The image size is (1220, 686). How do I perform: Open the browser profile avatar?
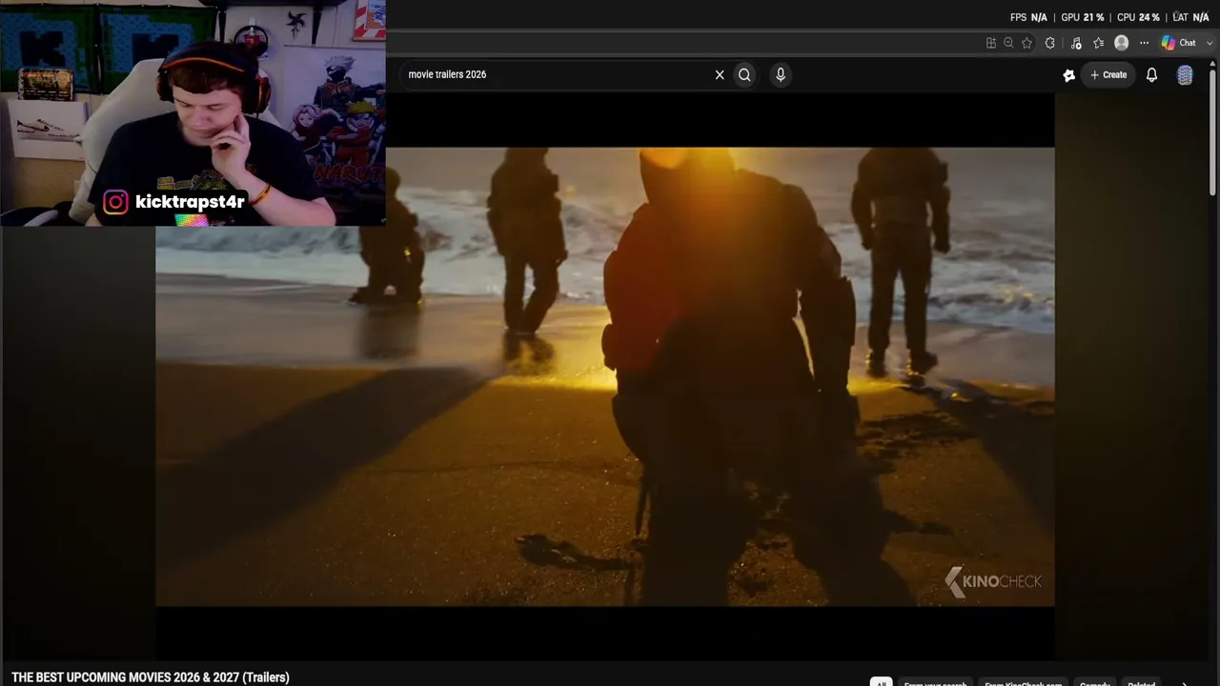pos(1121,43)
